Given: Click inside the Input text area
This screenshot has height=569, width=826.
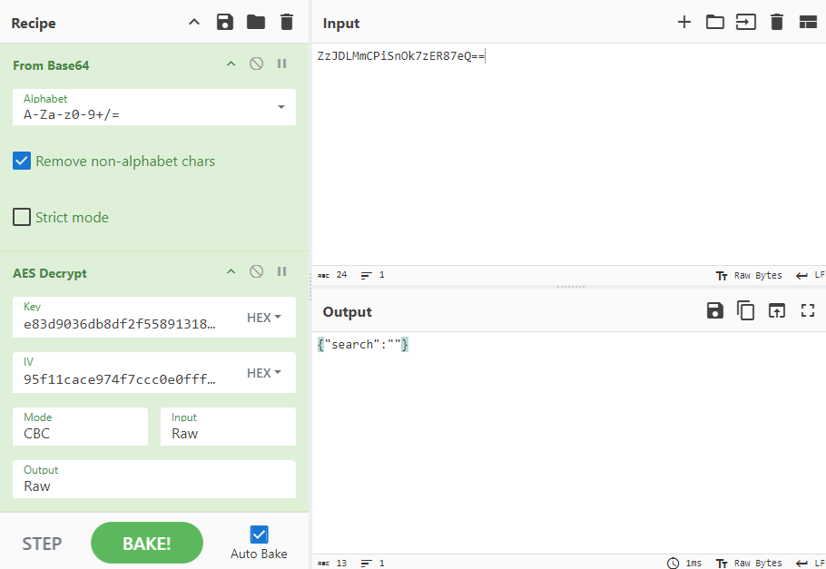Looking at the screenshot, I should point(569,154).
